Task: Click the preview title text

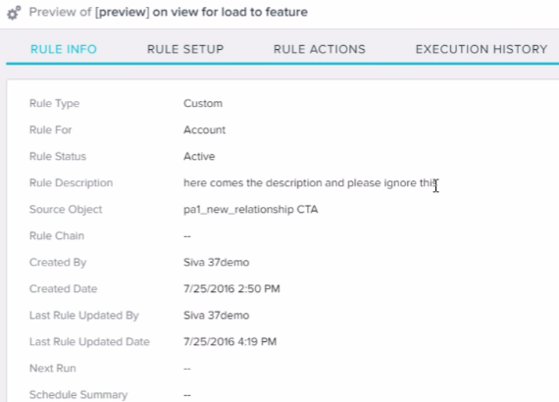Action: click(169, 12)
